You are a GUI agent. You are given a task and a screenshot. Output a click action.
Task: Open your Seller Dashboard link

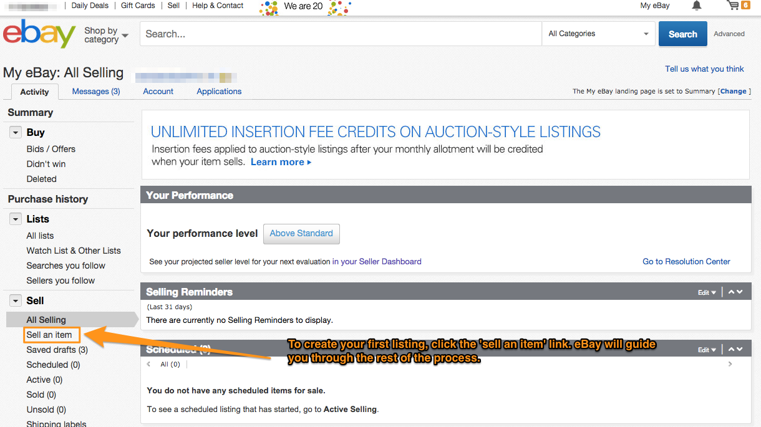pos(377,262)
